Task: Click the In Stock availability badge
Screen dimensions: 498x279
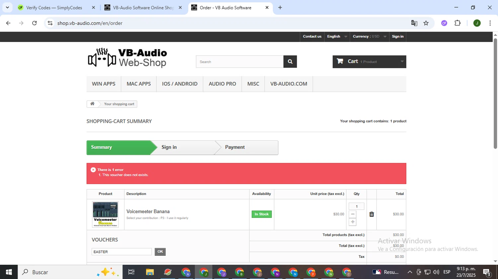Action: pos(262,214)
